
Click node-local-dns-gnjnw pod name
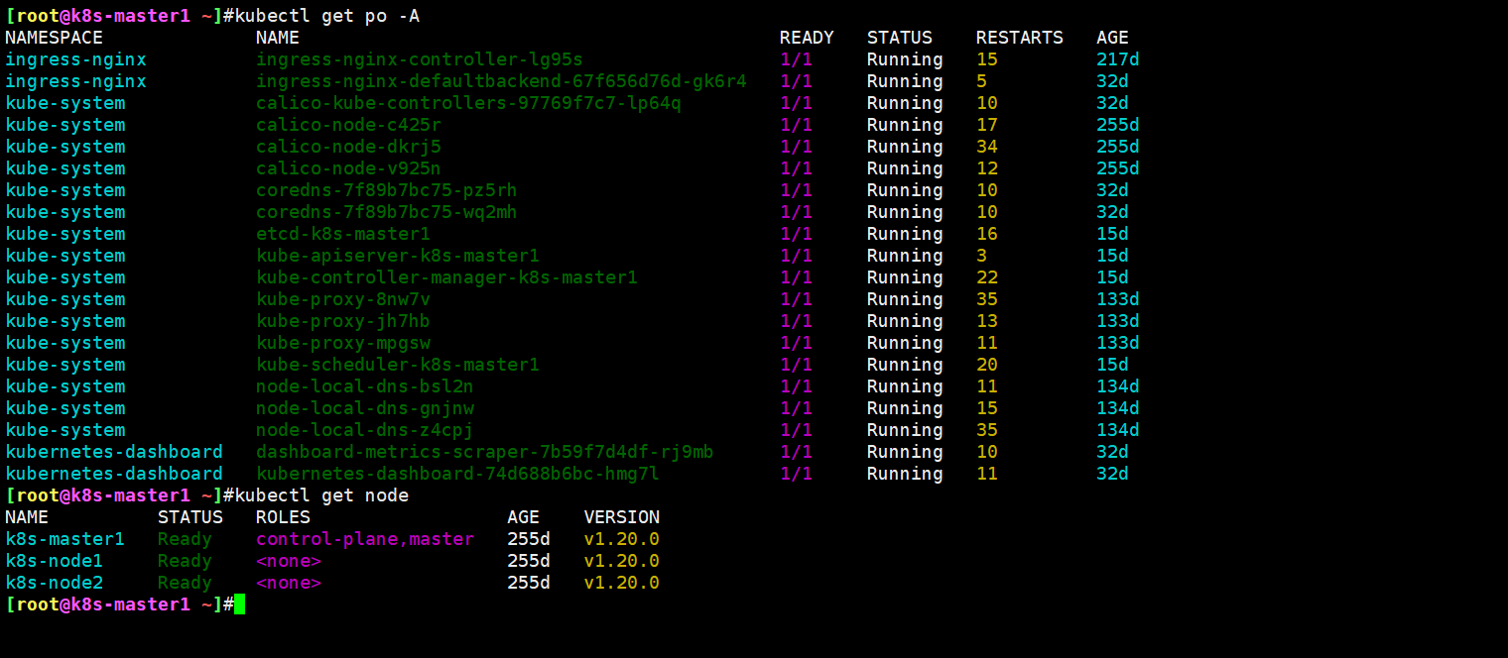(x=364, y=408)
